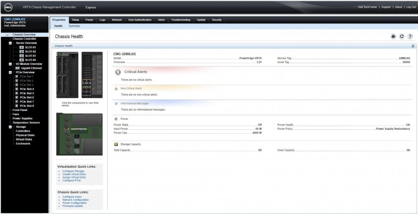Screen dimensions: 418x214
Task: Open Assign Virtual Disks quick link
Action: pyautogui.click(x=74, y=178)
